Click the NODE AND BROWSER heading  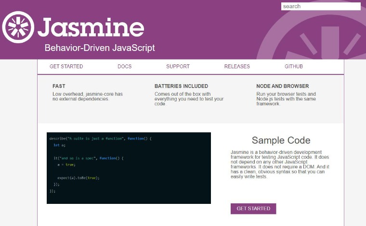282,86
